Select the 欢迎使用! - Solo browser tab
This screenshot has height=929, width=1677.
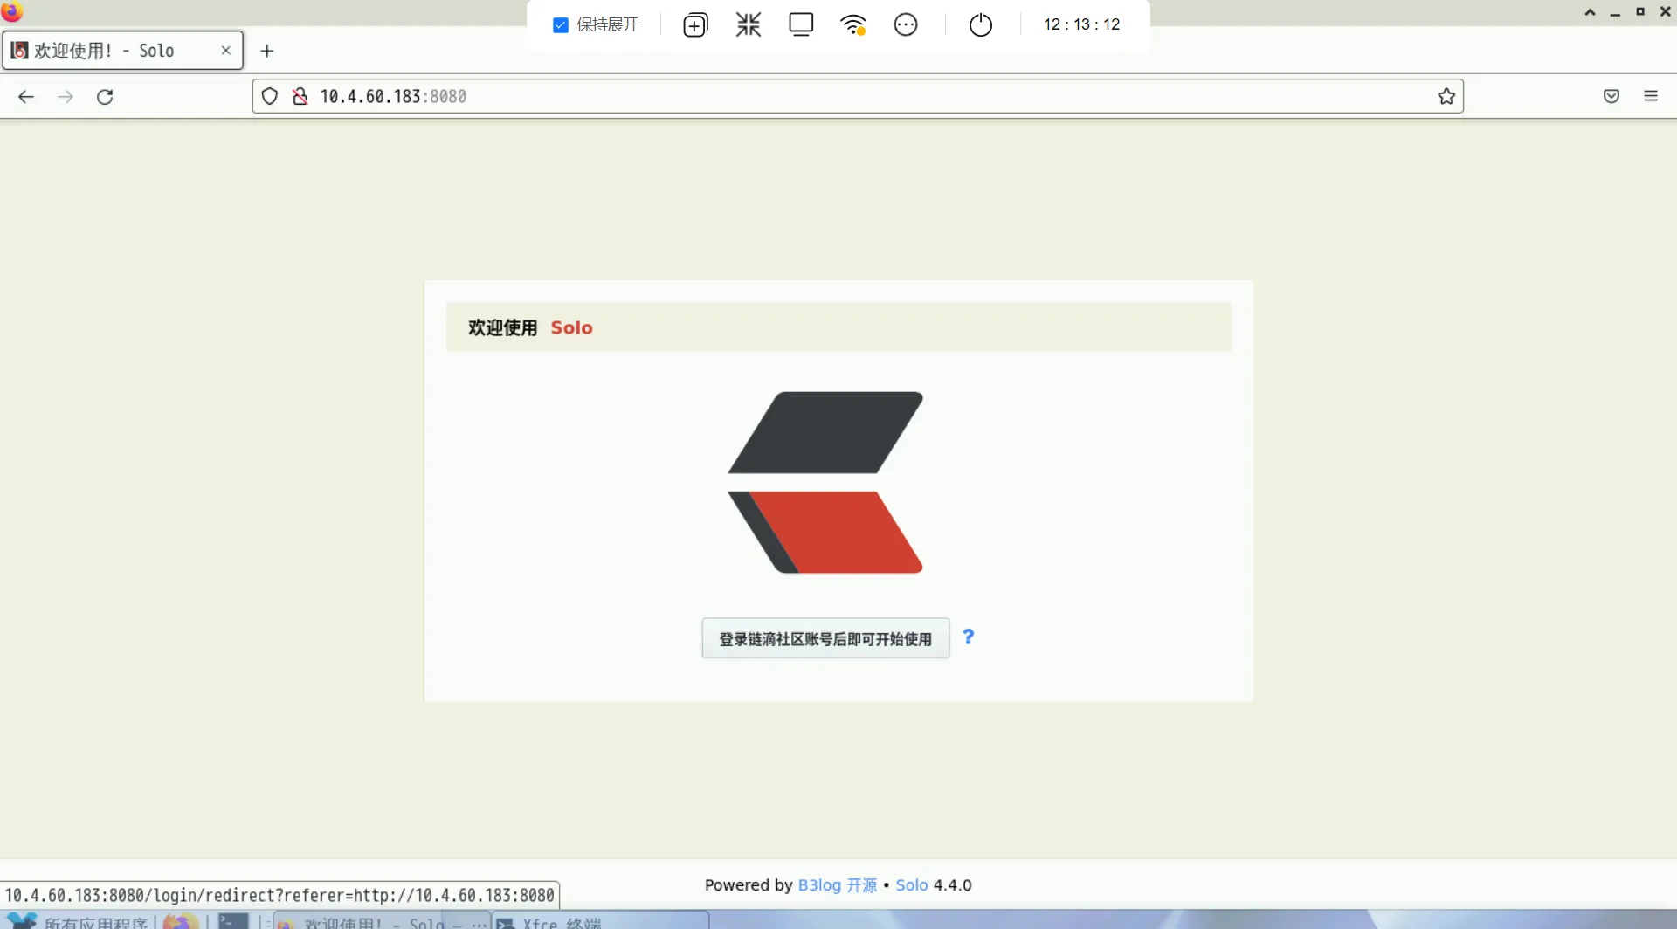123,51
